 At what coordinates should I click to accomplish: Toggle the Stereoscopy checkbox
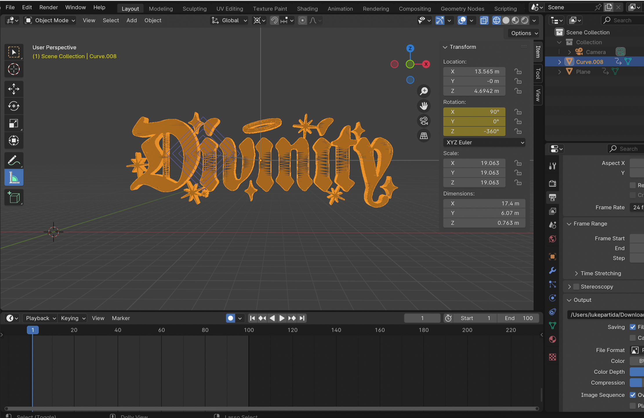click(x=576, y=287)
